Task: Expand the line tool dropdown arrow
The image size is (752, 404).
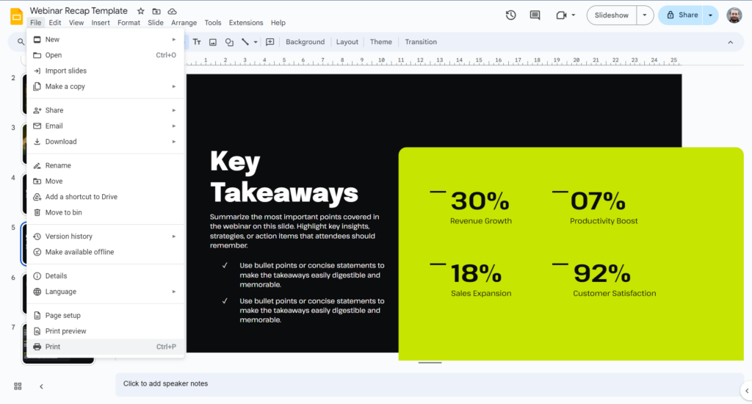Action: (x=256, y=42)
